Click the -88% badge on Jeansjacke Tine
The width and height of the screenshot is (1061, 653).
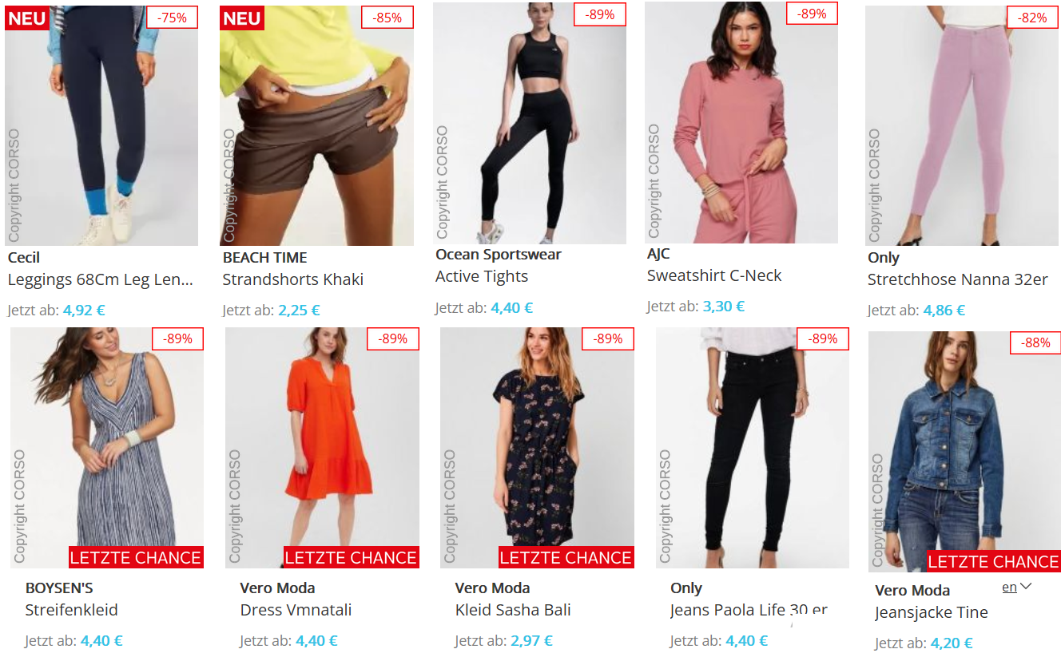(x=1035, y=342)
